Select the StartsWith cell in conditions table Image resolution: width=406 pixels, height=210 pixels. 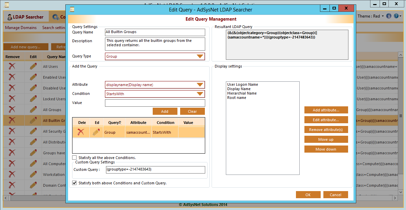pos(165,132)
